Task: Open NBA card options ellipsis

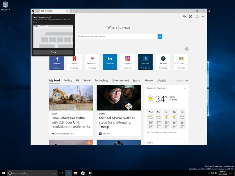Action: click(184, 143)
